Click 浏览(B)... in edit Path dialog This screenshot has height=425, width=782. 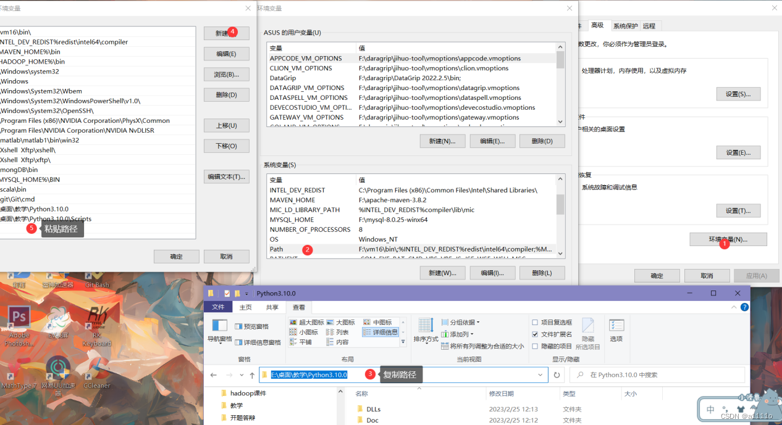pos(227,74)
